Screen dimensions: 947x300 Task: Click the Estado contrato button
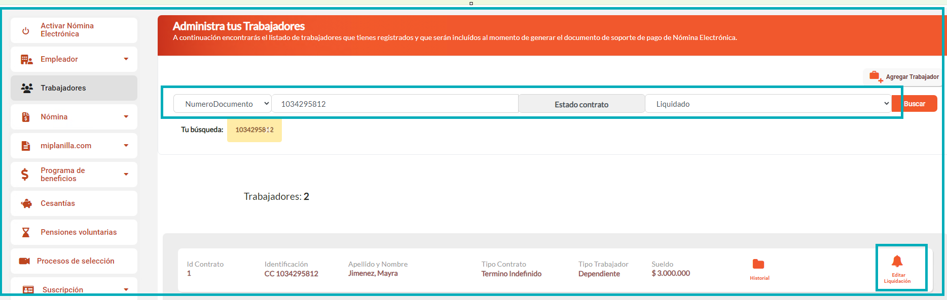tap(581, 104)
